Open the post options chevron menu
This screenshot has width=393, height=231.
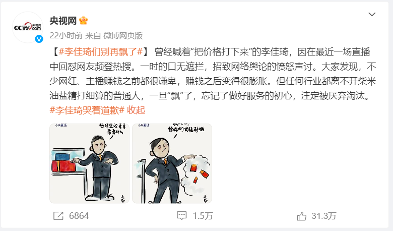click(372, 14)
